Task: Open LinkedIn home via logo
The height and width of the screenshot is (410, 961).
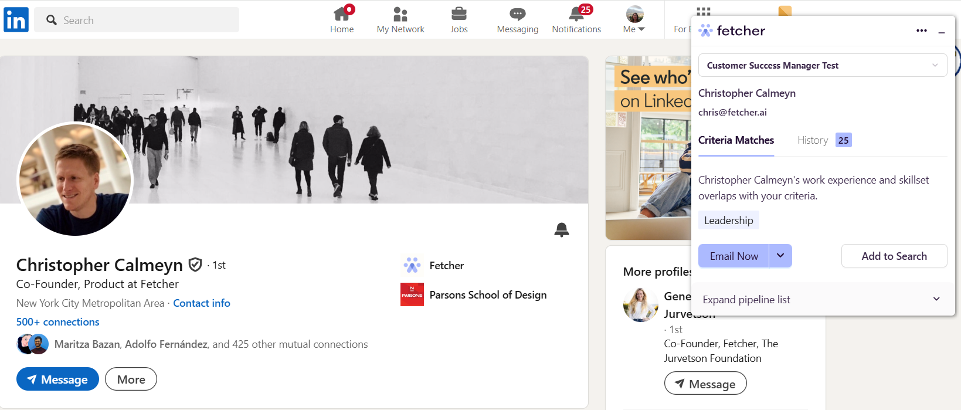Action: pos(16,20)
